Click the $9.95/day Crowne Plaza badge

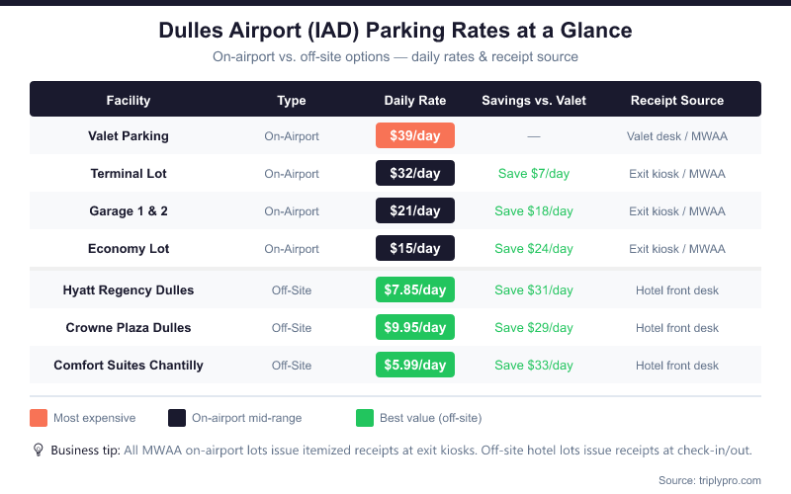tap(415, 328)
